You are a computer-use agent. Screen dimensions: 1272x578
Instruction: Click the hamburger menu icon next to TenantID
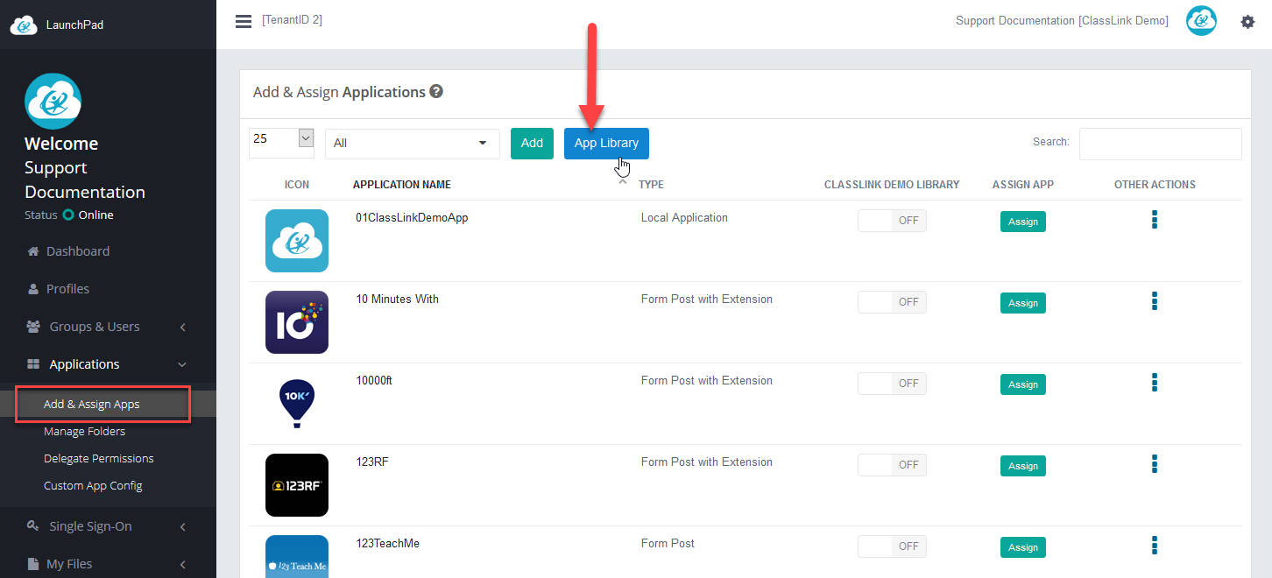tap(243, 20)
